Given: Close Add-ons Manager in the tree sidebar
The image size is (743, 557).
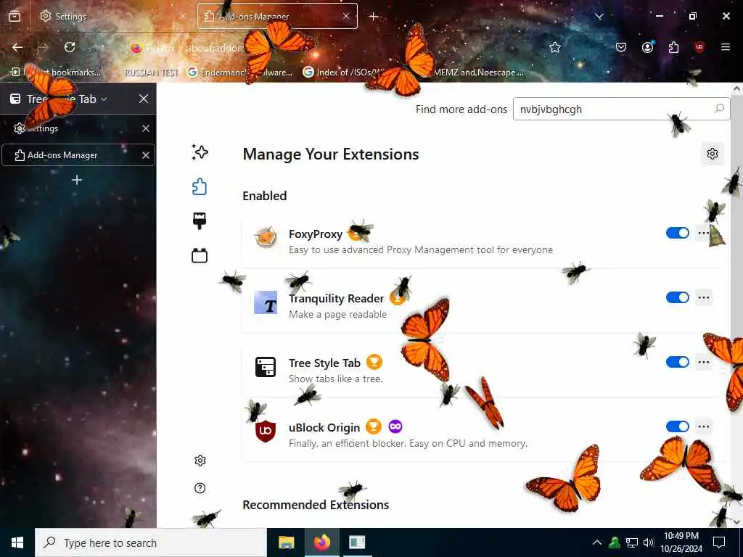Looking at the screenshot, I should (x=145, y=155).
